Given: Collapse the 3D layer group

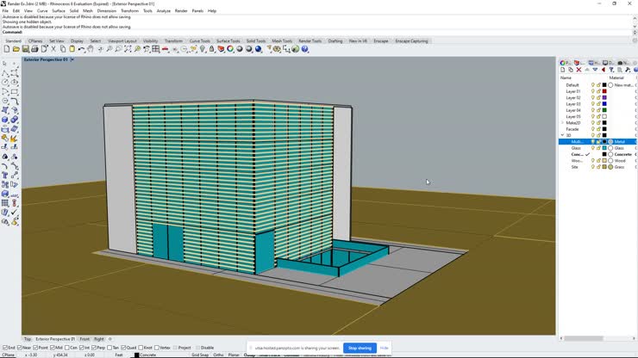Looking at the screenshot, I should click(x=562, y=135).
